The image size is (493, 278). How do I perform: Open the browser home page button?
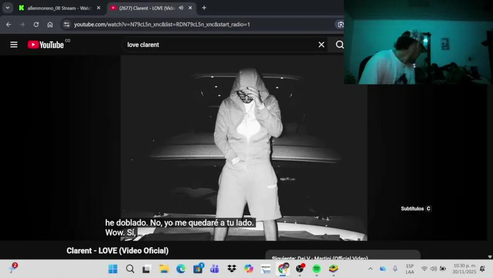coord(50,24)
